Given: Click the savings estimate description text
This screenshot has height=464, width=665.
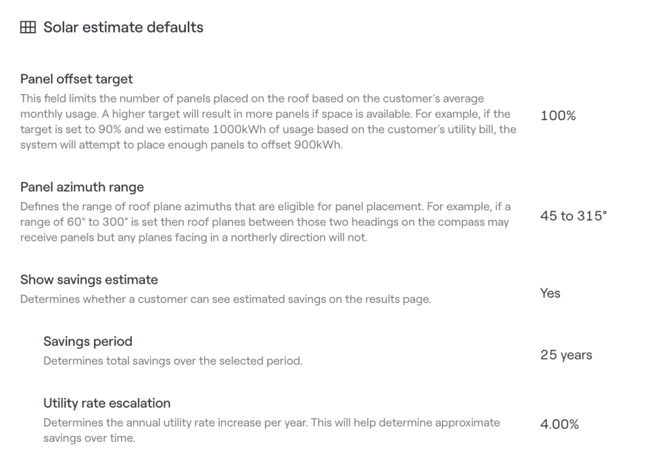Looking at the screenshot, I should (225, 299).
